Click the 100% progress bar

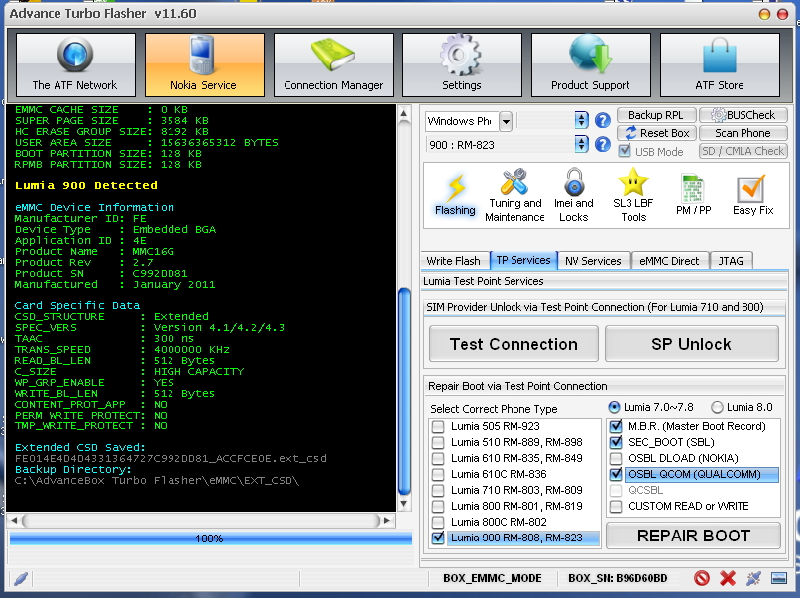(210, 538)
